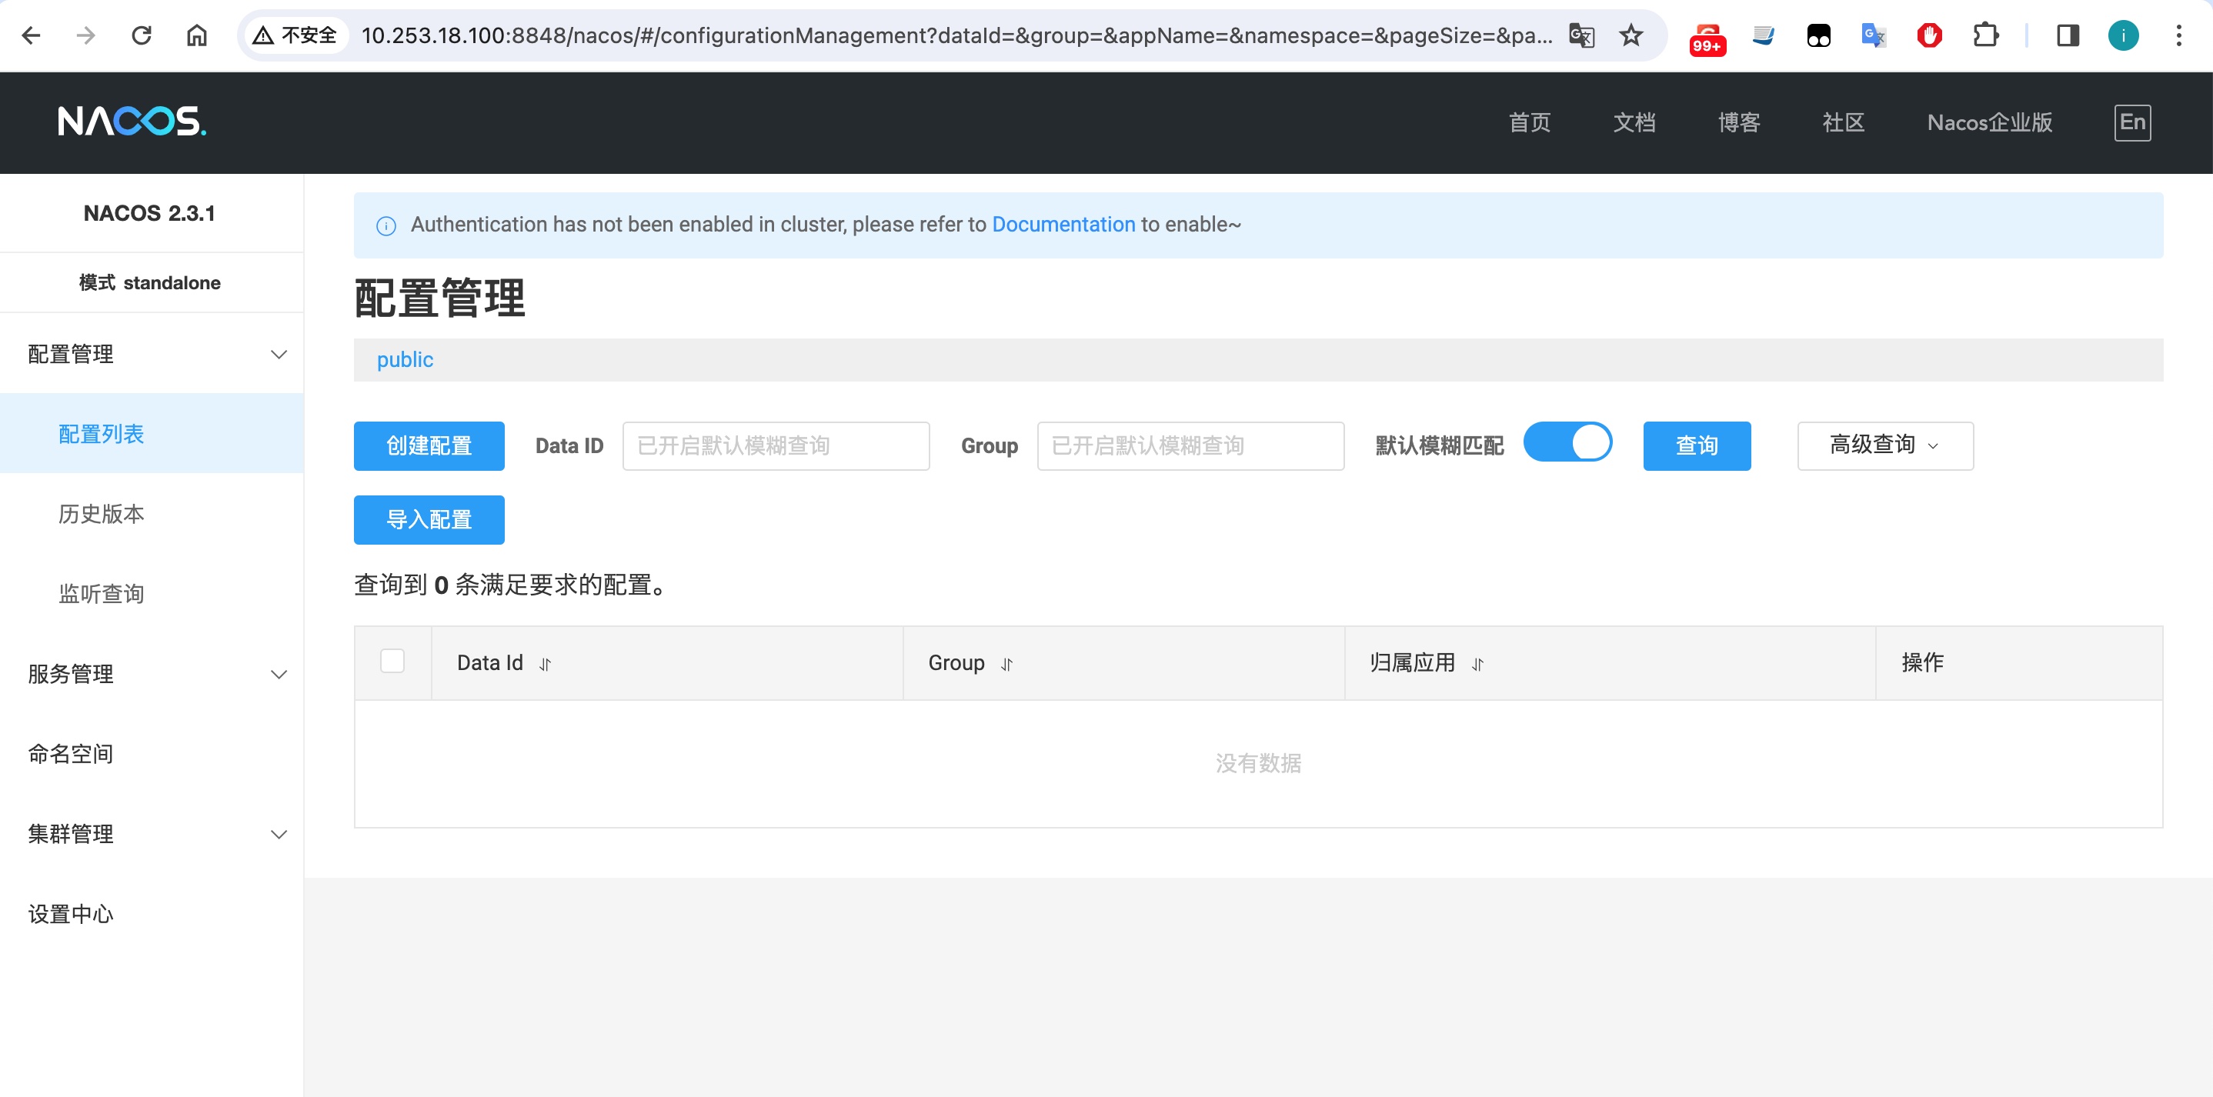Click the browser page reload icon
The image size is (2213, 1097).
(141, 35)
